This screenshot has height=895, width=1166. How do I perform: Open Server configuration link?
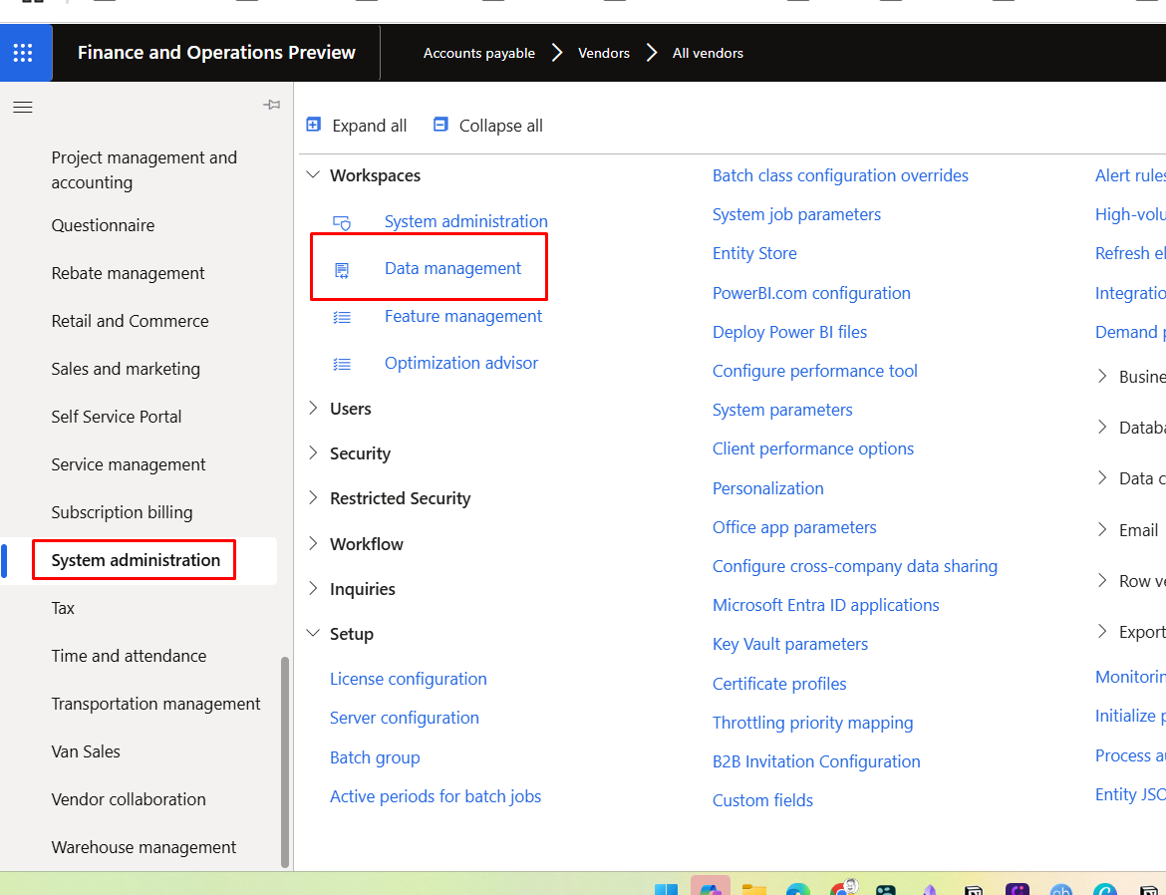click(x=405, y=718)
